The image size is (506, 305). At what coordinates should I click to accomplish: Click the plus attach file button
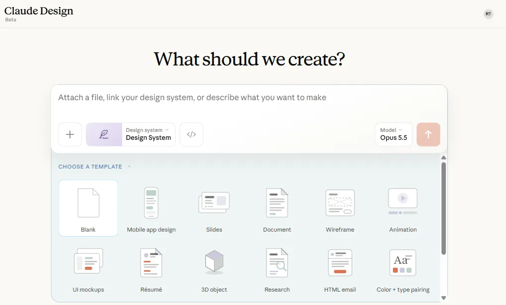pos(70,134)
